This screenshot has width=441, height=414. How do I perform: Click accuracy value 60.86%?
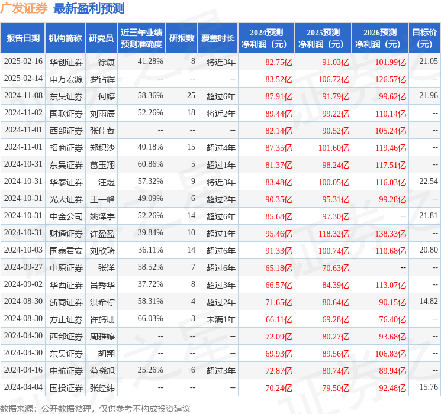click(150, 164)
